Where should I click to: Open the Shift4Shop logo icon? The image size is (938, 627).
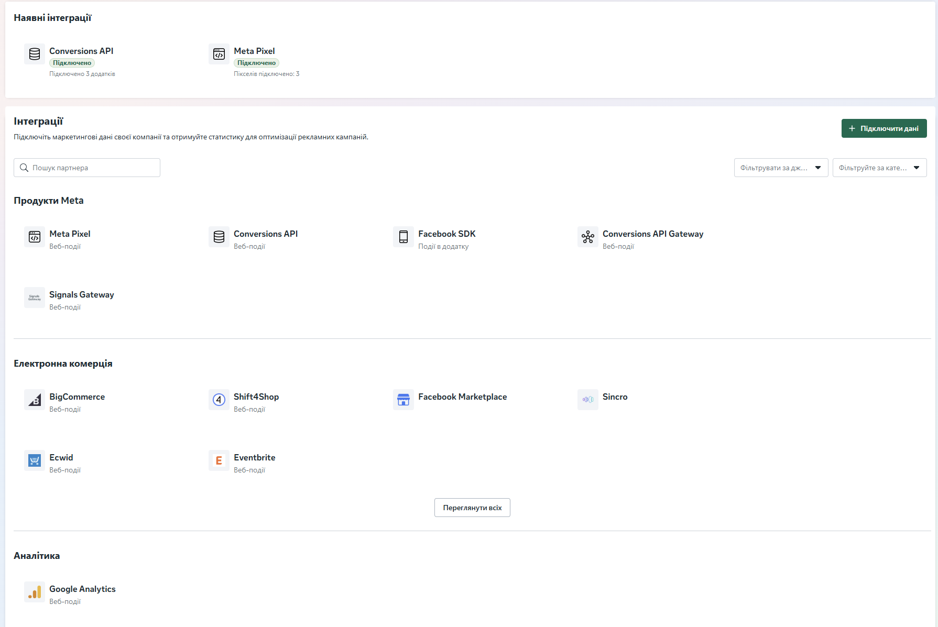pyautogui.click(x=219, y=400)
